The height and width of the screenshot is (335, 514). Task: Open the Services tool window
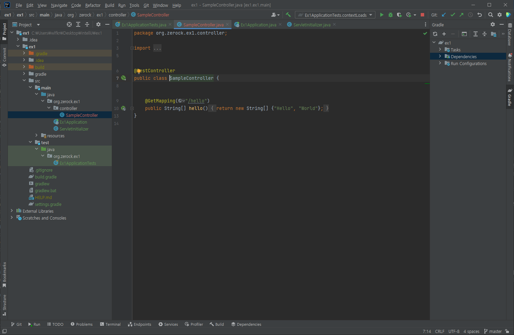point(168,324)
